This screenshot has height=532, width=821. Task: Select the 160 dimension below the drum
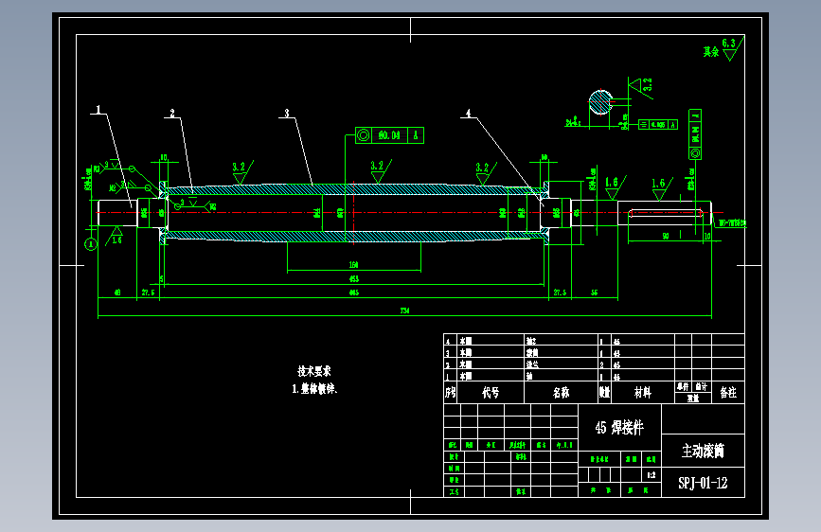(x=353, y=265)
